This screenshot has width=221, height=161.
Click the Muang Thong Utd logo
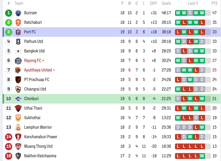click(x=18, y=146)
